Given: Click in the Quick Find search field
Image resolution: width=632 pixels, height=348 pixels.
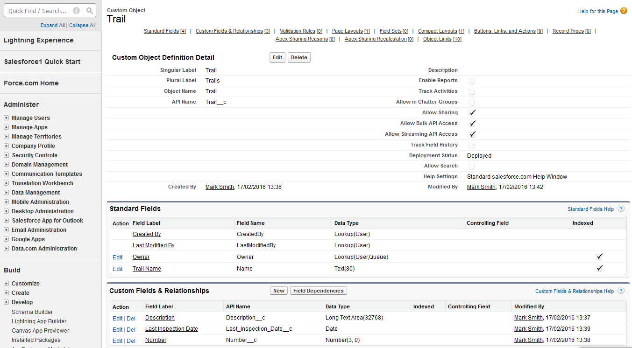Looking at the screenshot, I should [37, 11].
